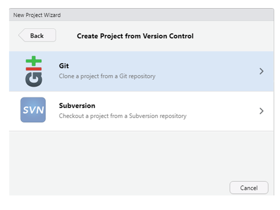This screenshot has width=280, height=210.
Task: Click the blue SVN icon
Action: (x=33, y=110)
